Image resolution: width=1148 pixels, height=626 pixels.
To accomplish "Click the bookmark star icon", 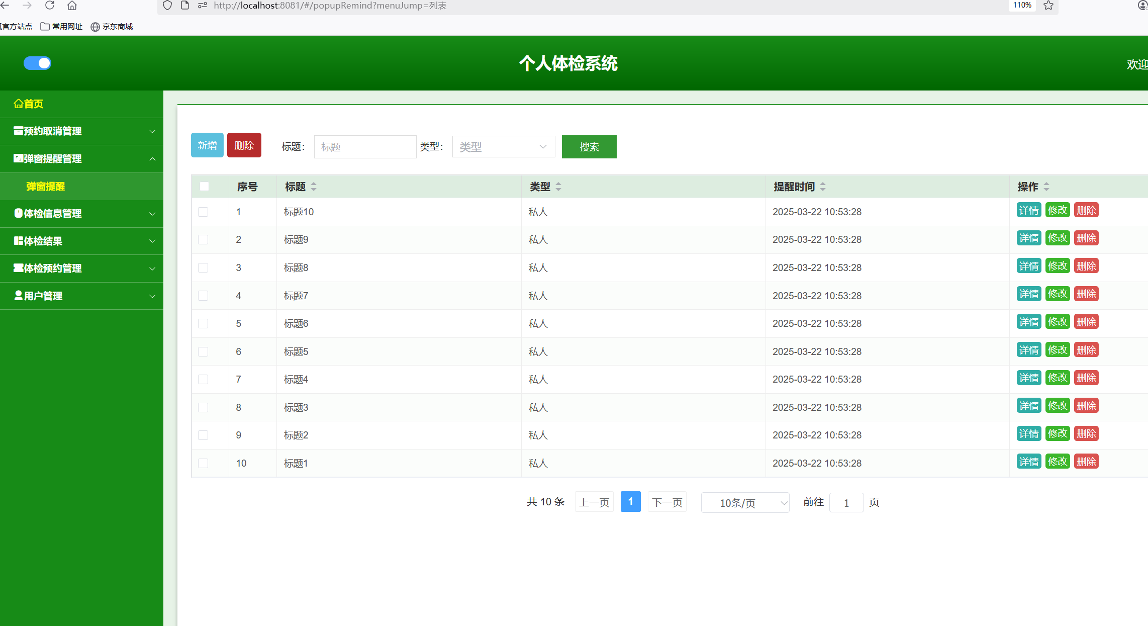I will [x=1048, y=6].
